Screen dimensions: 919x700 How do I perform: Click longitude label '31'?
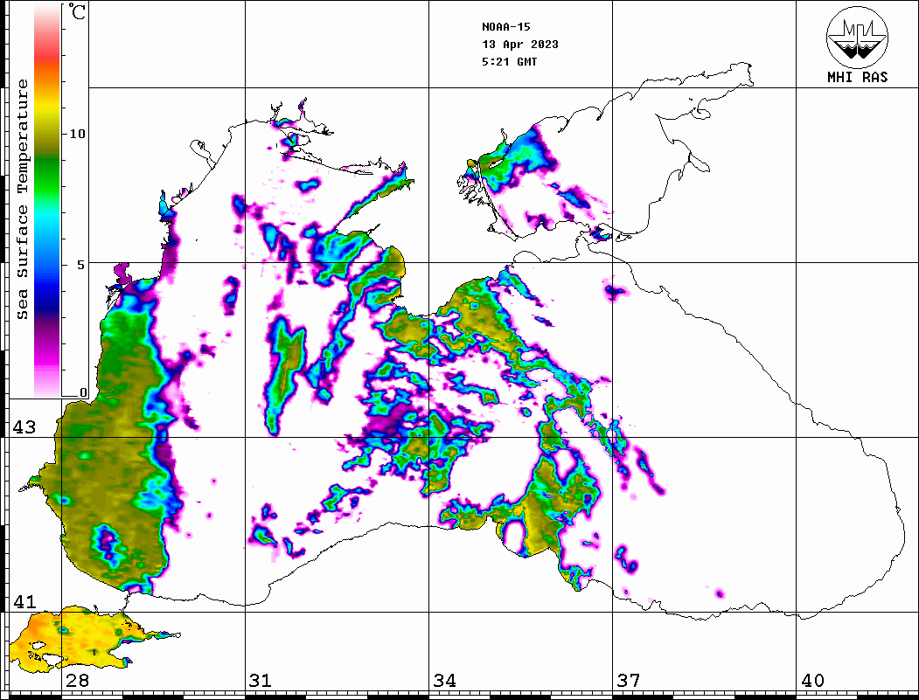(261, 680)
